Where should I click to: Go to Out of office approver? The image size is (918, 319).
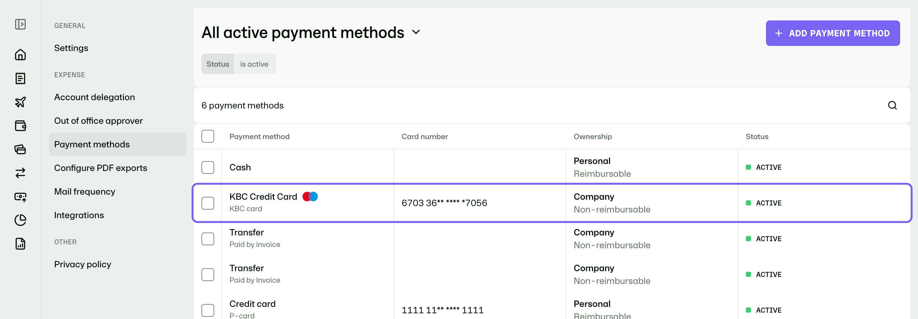pyautogui.click(x=98, y=121)
